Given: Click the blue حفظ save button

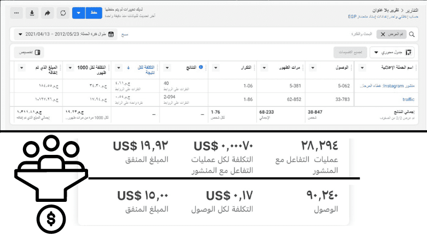Looking at the screenshot, I should pos(94,13).
